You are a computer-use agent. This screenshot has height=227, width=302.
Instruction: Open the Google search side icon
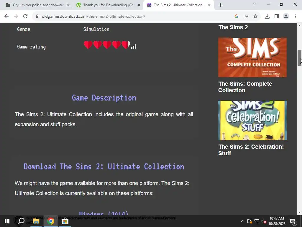(x=237, y=17)
